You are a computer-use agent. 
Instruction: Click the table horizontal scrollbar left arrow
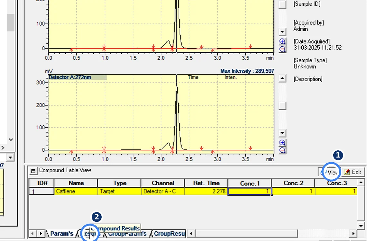pyautogui.click(x=191, y=234)
